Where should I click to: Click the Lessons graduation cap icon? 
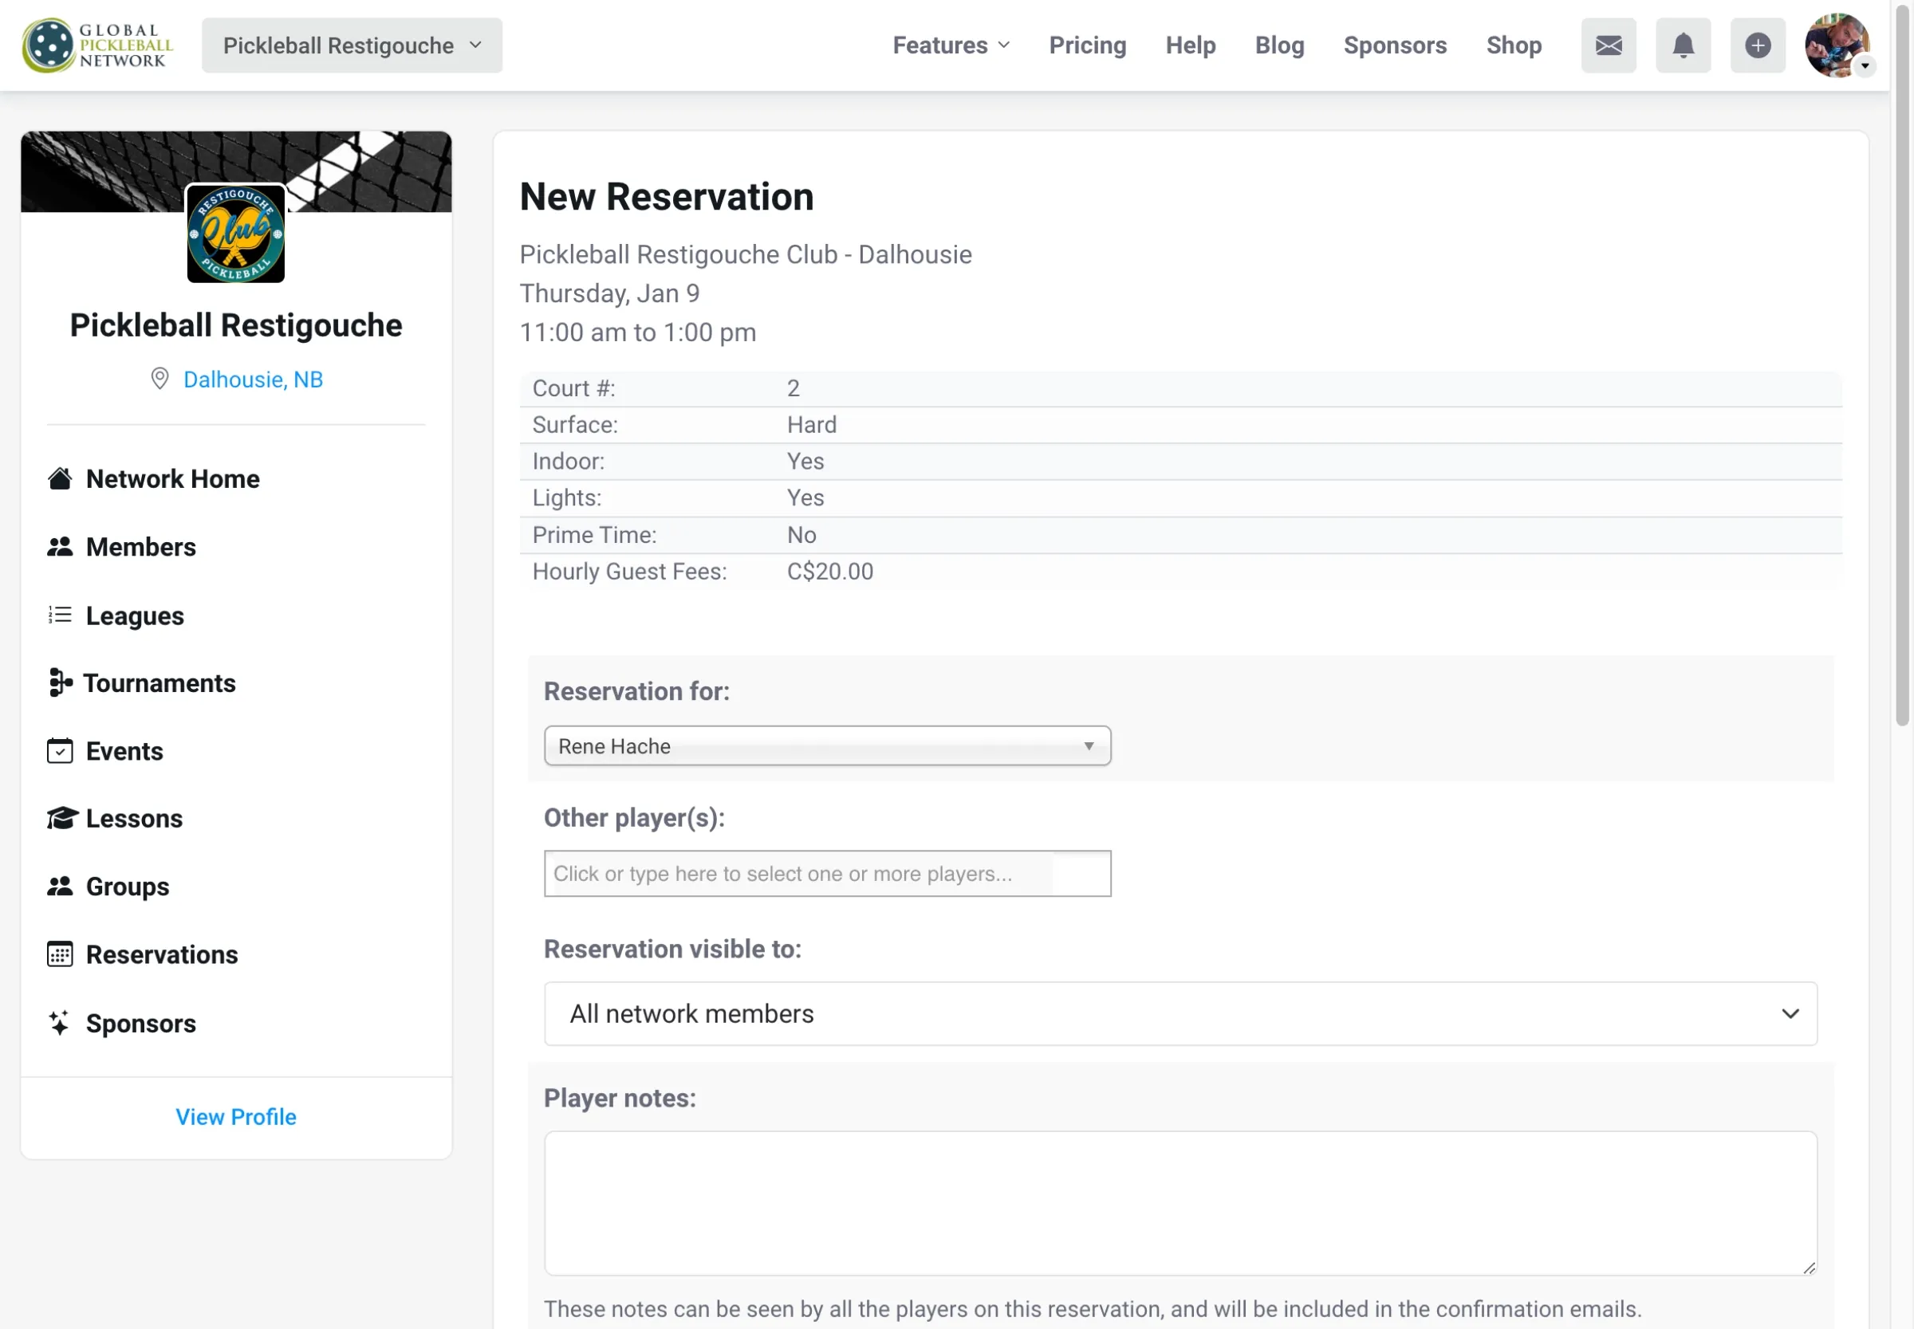tap(61, 819)
